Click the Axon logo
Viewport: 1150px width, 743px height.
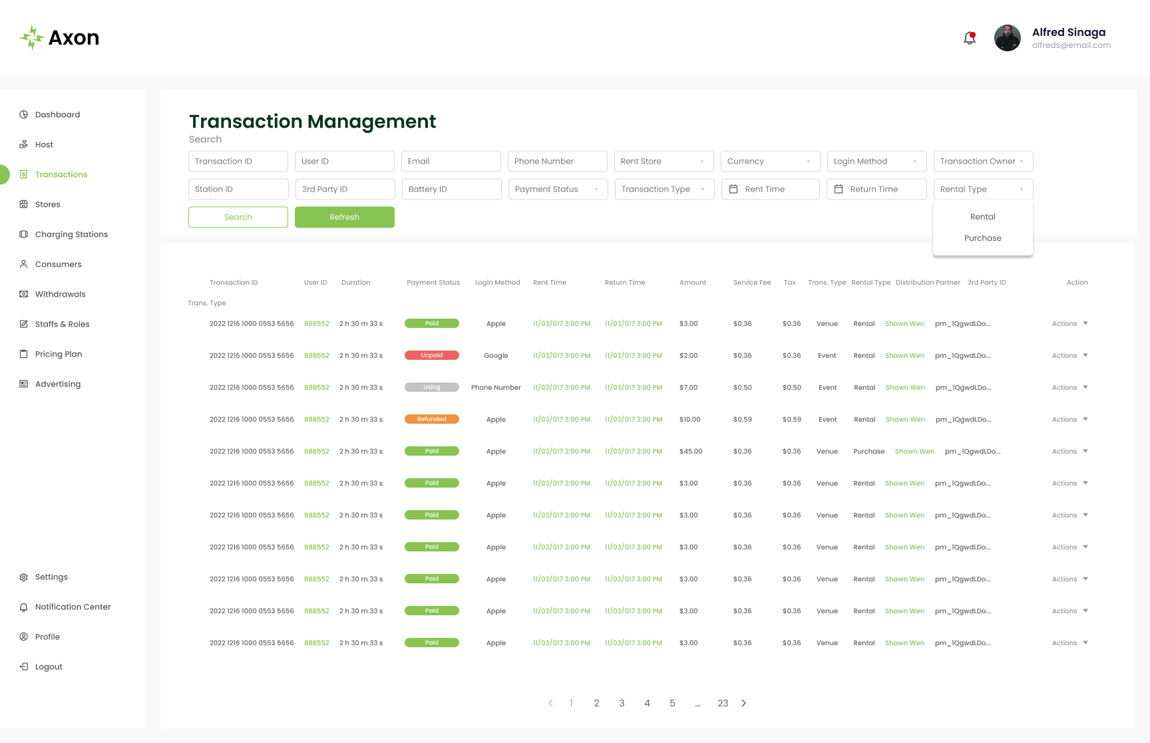coord(59,38)
